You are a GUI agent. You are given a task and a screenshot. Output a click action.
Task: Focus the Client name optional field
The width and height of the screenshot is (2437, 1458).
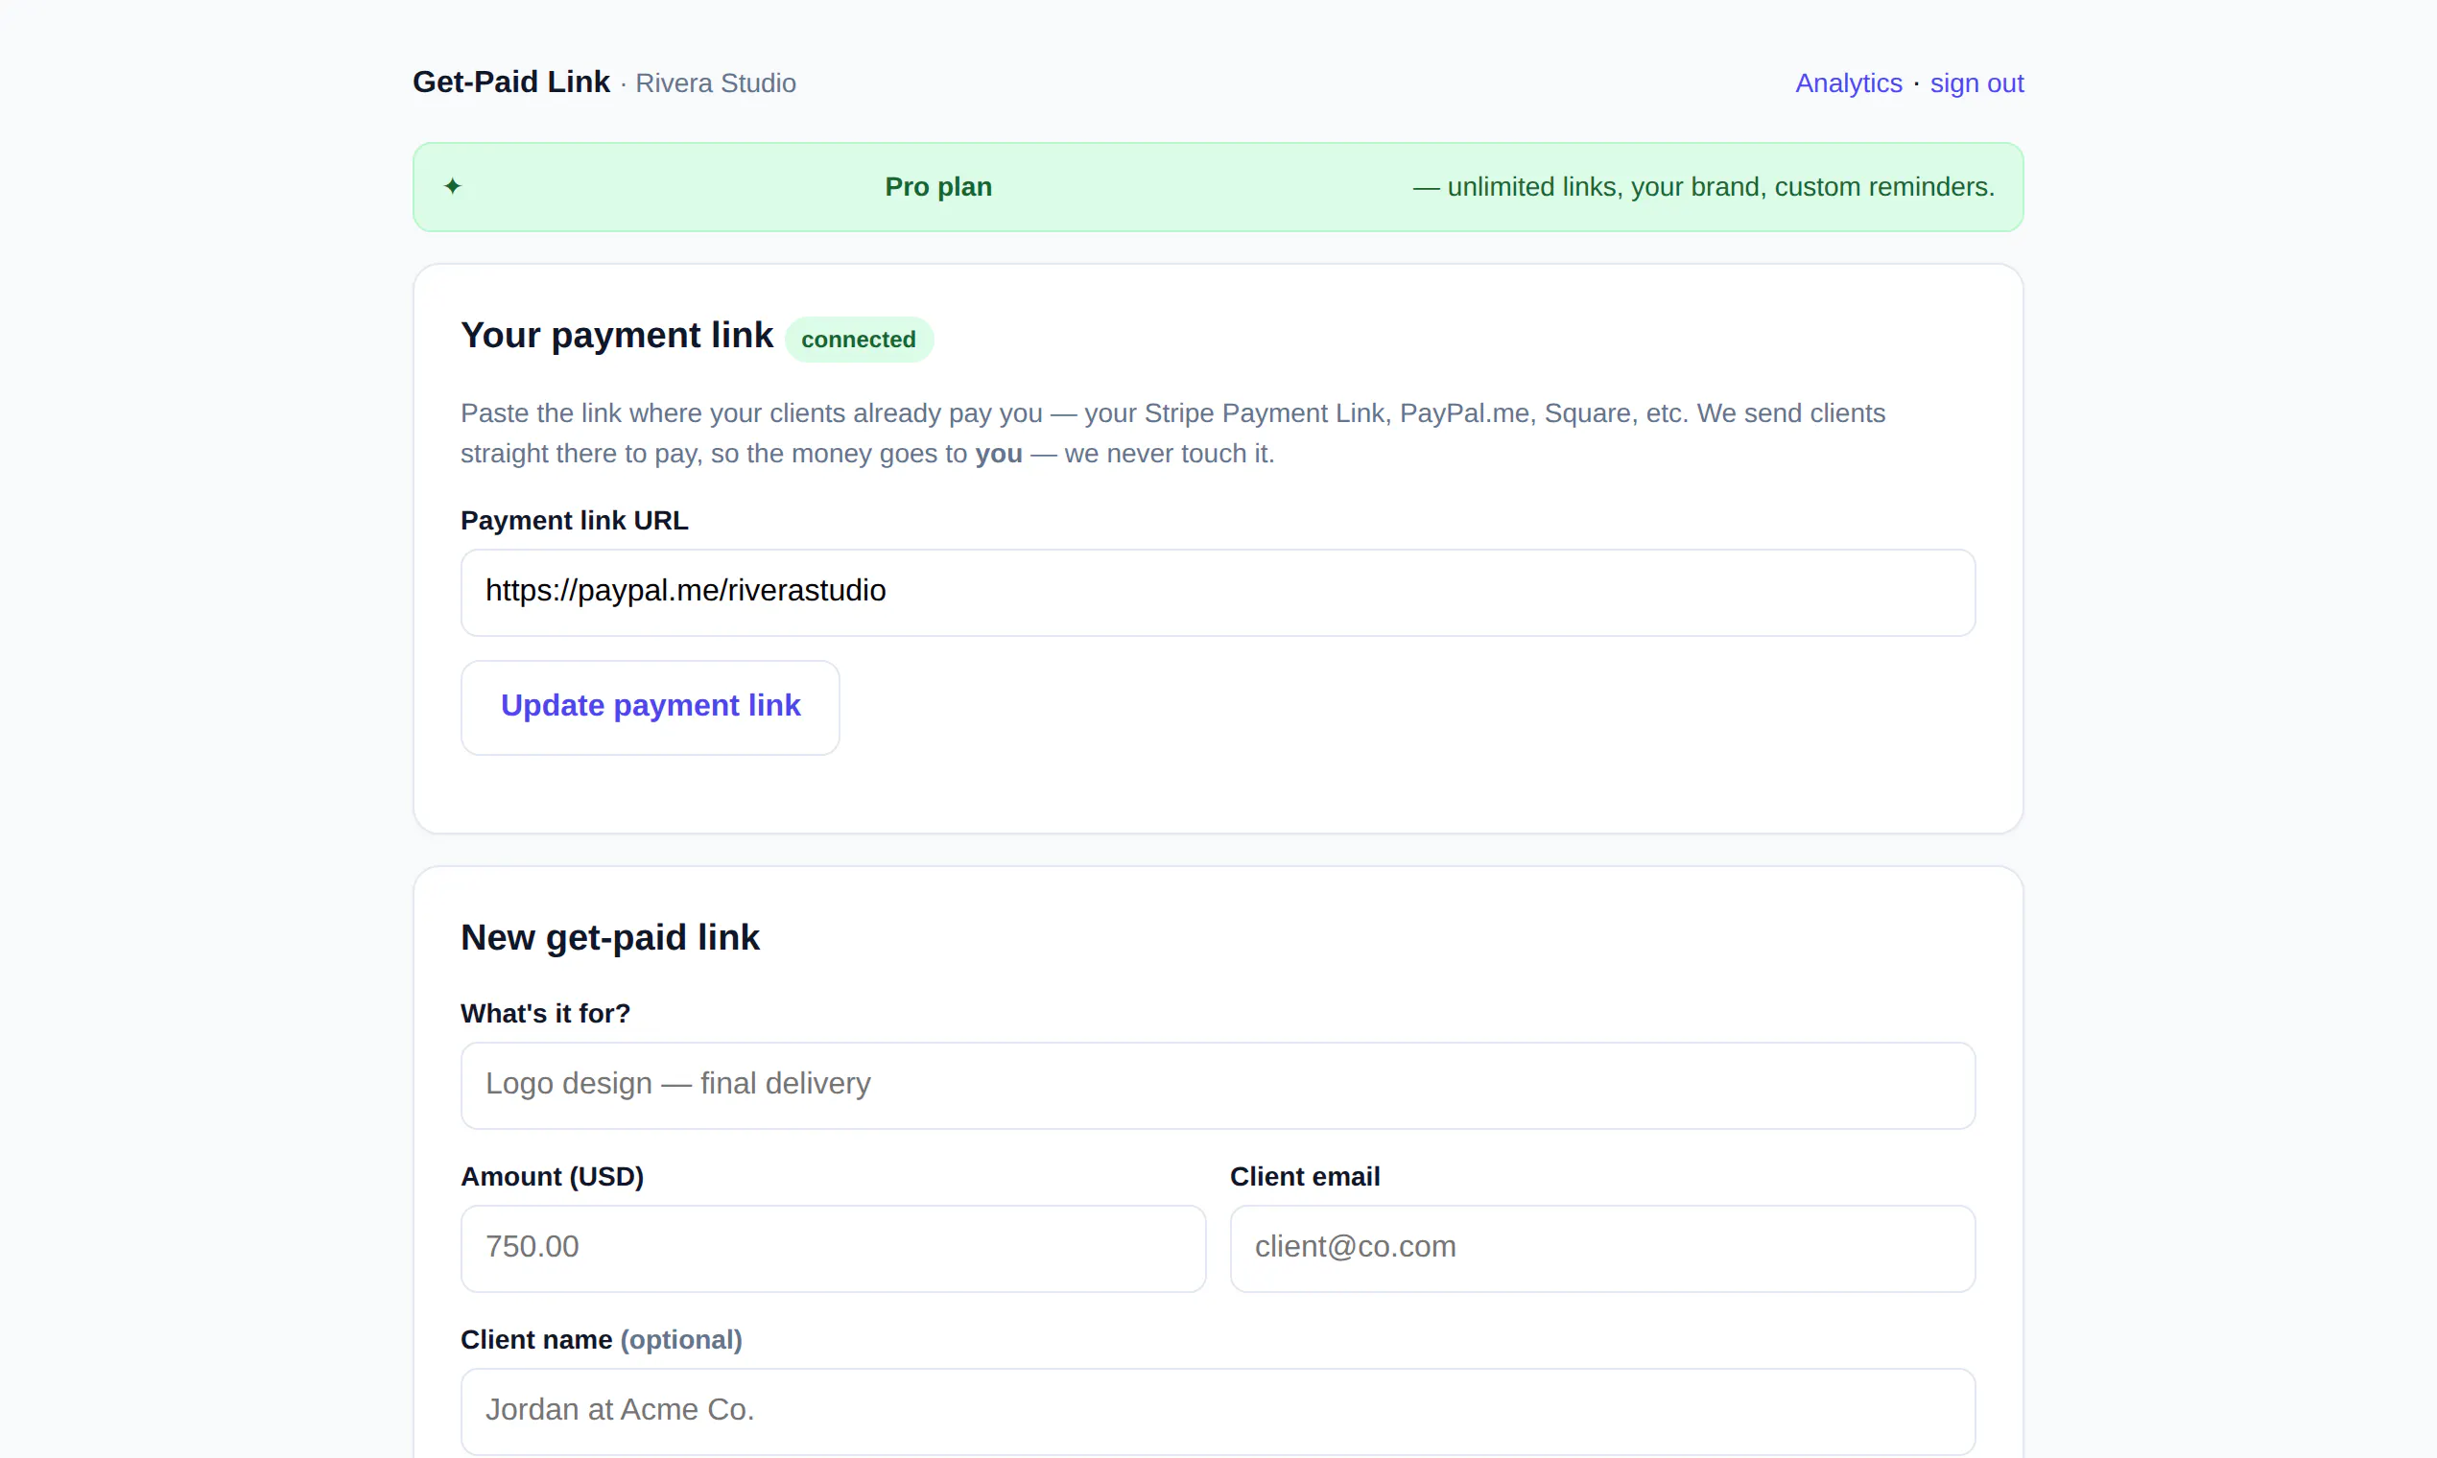(1218, 1412)
